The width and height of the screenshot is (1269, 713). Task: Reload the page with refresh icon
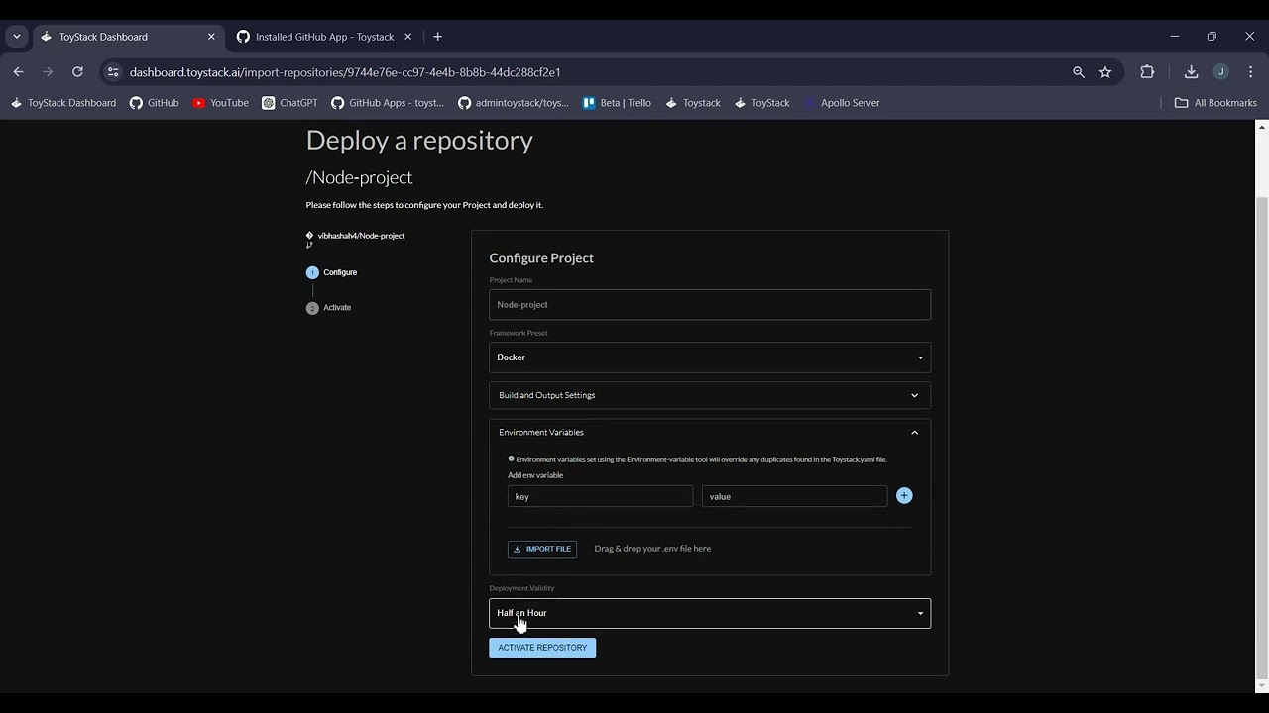click(77, 72)
